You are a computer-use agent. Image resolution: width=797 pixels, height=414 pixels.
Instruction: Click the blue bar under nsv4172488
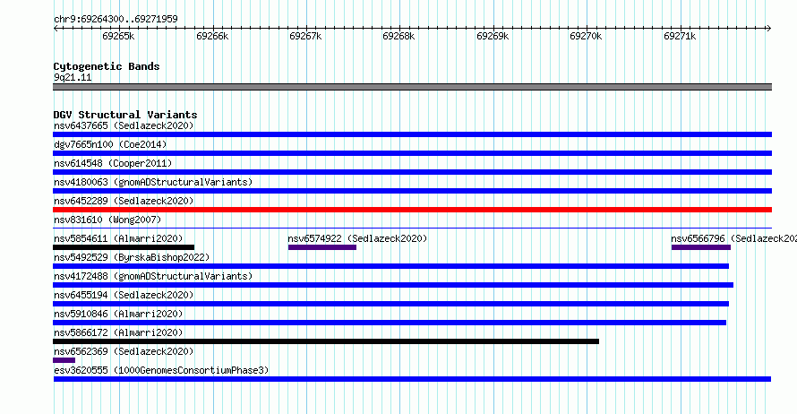393,285
